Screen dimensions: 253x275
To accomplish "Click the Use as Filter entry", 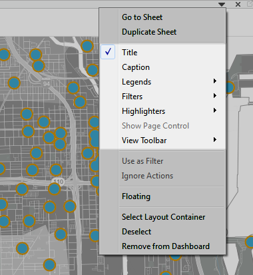I will click(x=162, y=161).
